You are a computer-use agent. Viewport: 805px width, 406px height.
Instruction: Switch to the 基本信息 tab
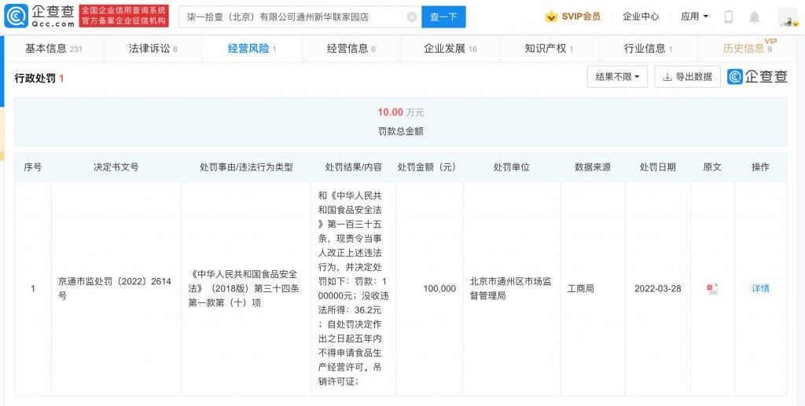53,49
